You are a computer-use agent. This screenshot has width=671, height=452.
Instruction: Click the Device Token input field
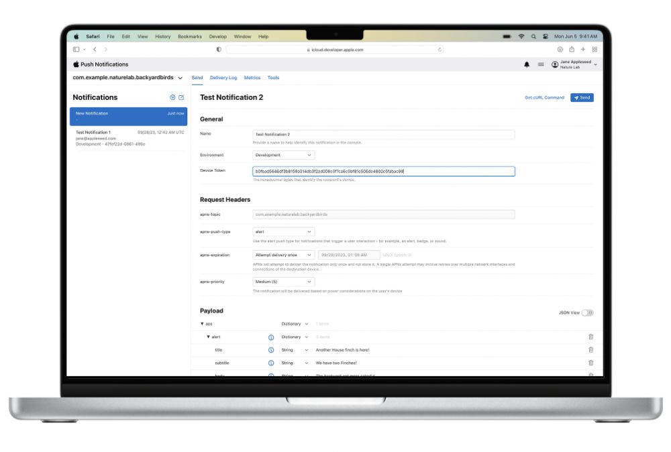coord(383,172)
